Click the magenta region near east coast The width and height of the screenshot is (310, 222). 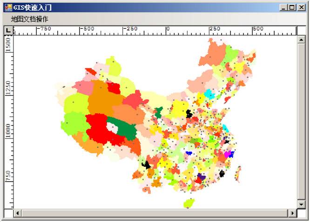point(228,154)
